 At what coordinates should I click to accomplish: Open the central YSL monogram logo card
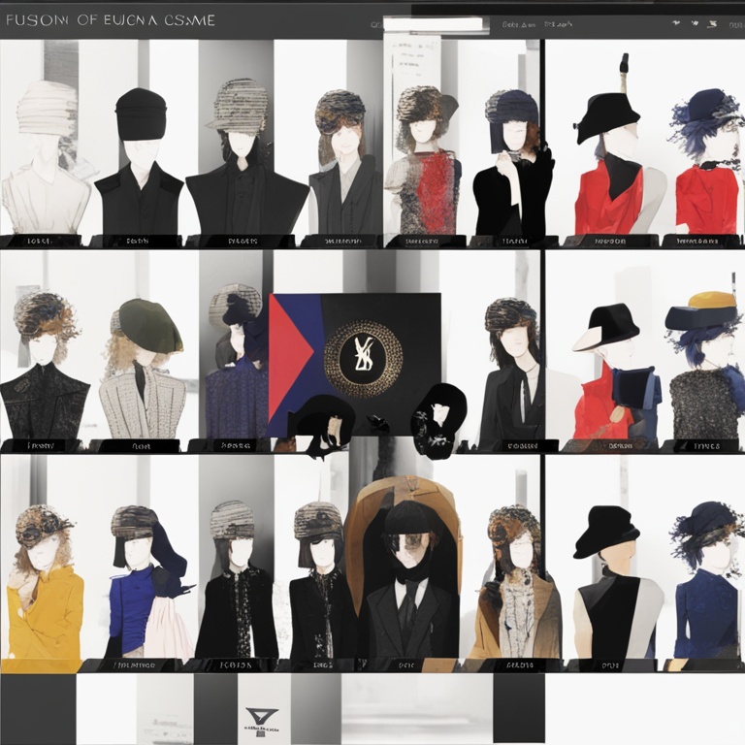tap(355, 365)
